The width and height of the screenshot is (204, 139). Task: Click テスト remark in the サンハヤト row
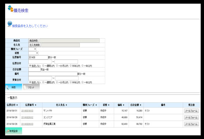coord(147,111)
